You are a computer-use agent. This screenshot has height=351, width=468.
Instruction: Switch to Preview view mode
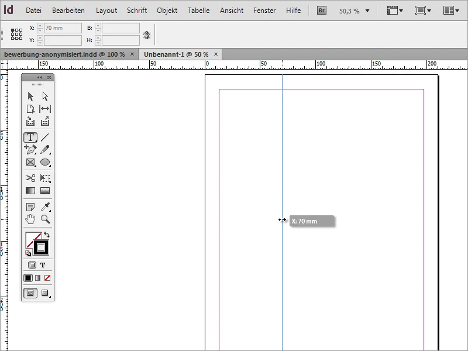click(x=45, y=293)
